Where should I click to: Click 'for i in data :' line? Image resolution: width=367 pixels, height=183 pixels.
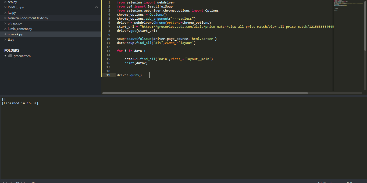(131, 51)
